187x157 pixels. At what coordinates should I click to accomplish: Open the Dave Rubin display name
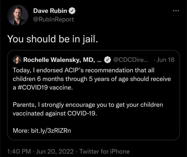tap(50, 11)
